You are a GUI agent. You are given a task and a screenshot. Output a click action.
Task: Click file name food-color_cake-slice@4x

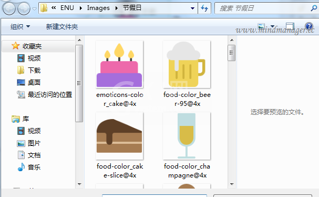pyautogui.click(x=120, y=171)
